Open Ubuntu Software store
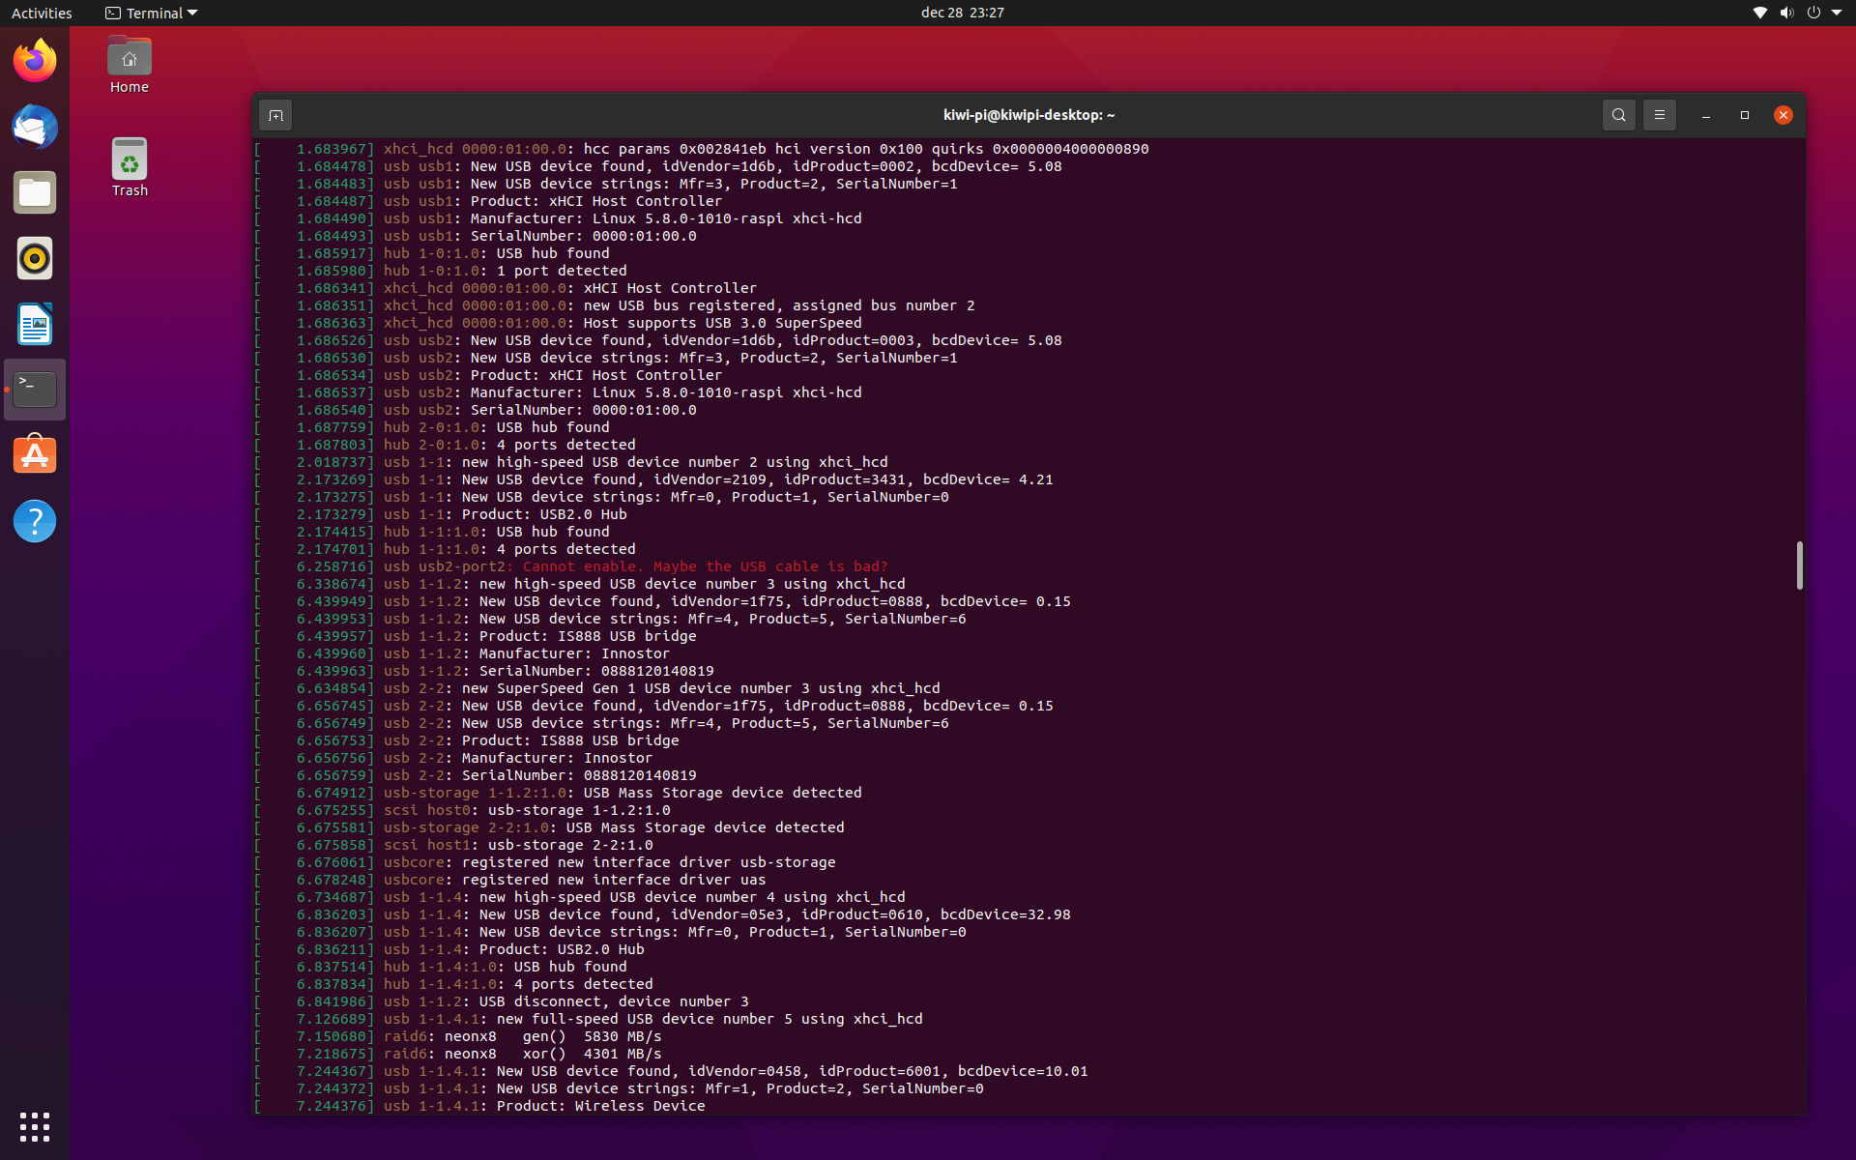The width and height of the screenshot is (1856, 1160). (x=35, y=455)
